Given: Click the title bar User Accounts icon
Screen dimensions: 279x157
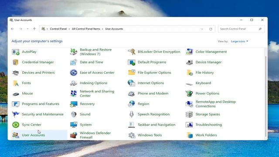Looking at the screenshot, I should 11,20.
